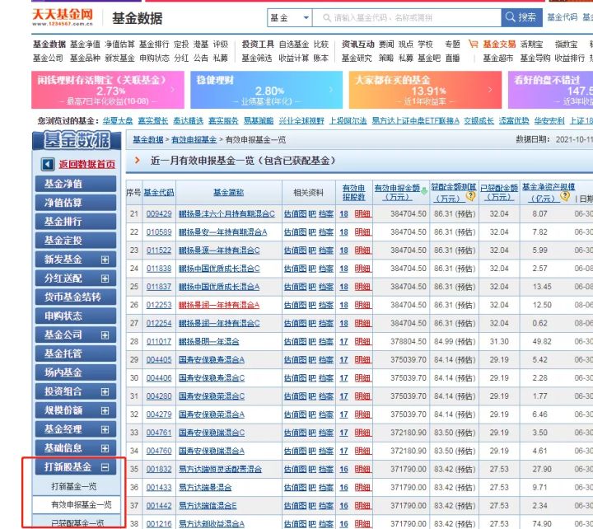Expand the 分红送配 sidebar section

(105, 279)
